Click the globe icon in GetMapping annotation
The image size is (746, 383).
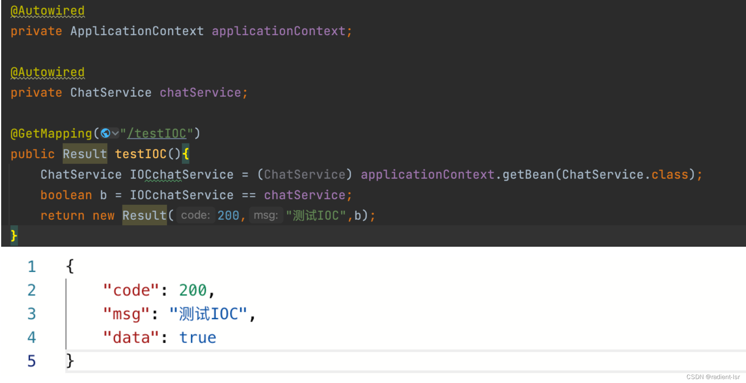(105, 134)
